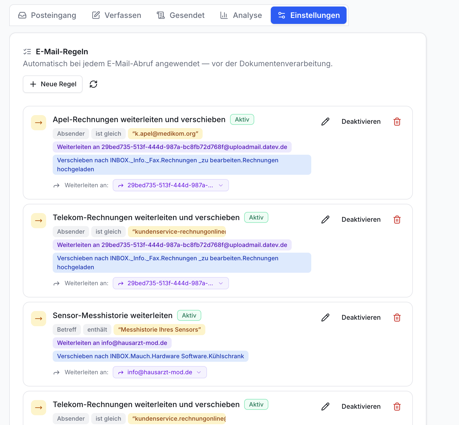Click the "k.apel@medikom.org" value chip
459x425 pixels.
[165, 134]
